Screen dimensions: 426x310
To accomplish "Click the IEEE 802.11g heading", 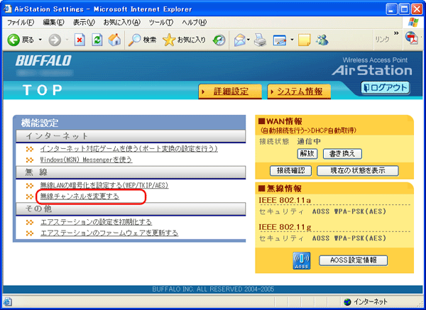I will tap(285, 227).
